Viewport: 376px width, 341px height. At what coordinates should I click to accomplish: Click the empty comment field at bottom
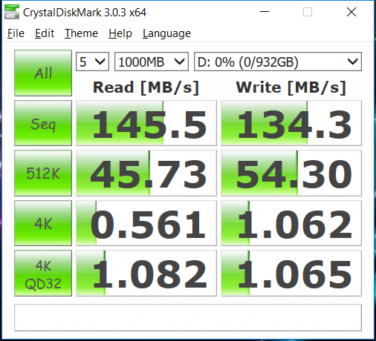point(188,318)
